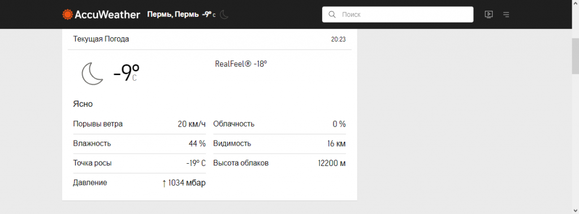Click the 20:23 time stamp
Viewport: 579px width, 214px height.
tap(338, 39)
